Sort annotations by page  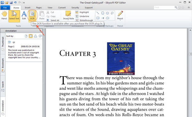point(26,36)
